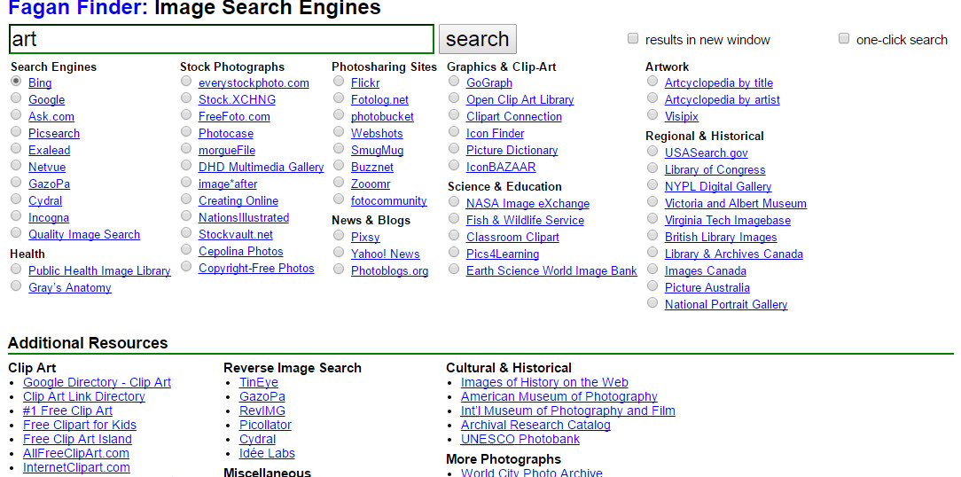961x477 pixels.
Task: Visit the FreeFoto.com link
Action: click(x=234, y=116)
